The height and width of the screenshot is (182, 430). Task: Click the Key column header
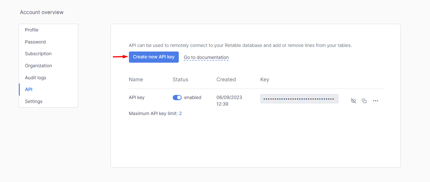[x=264, y=80]
